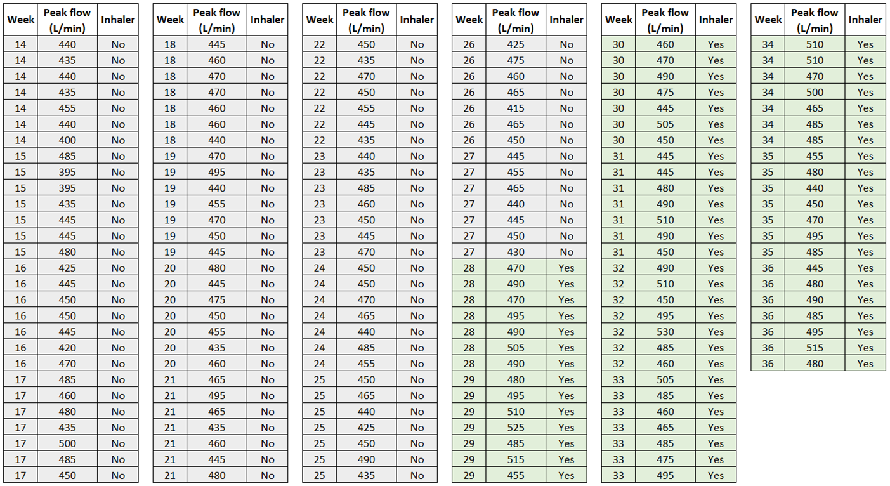Select the 485 peak flow cell in week 23

point(366,188)
